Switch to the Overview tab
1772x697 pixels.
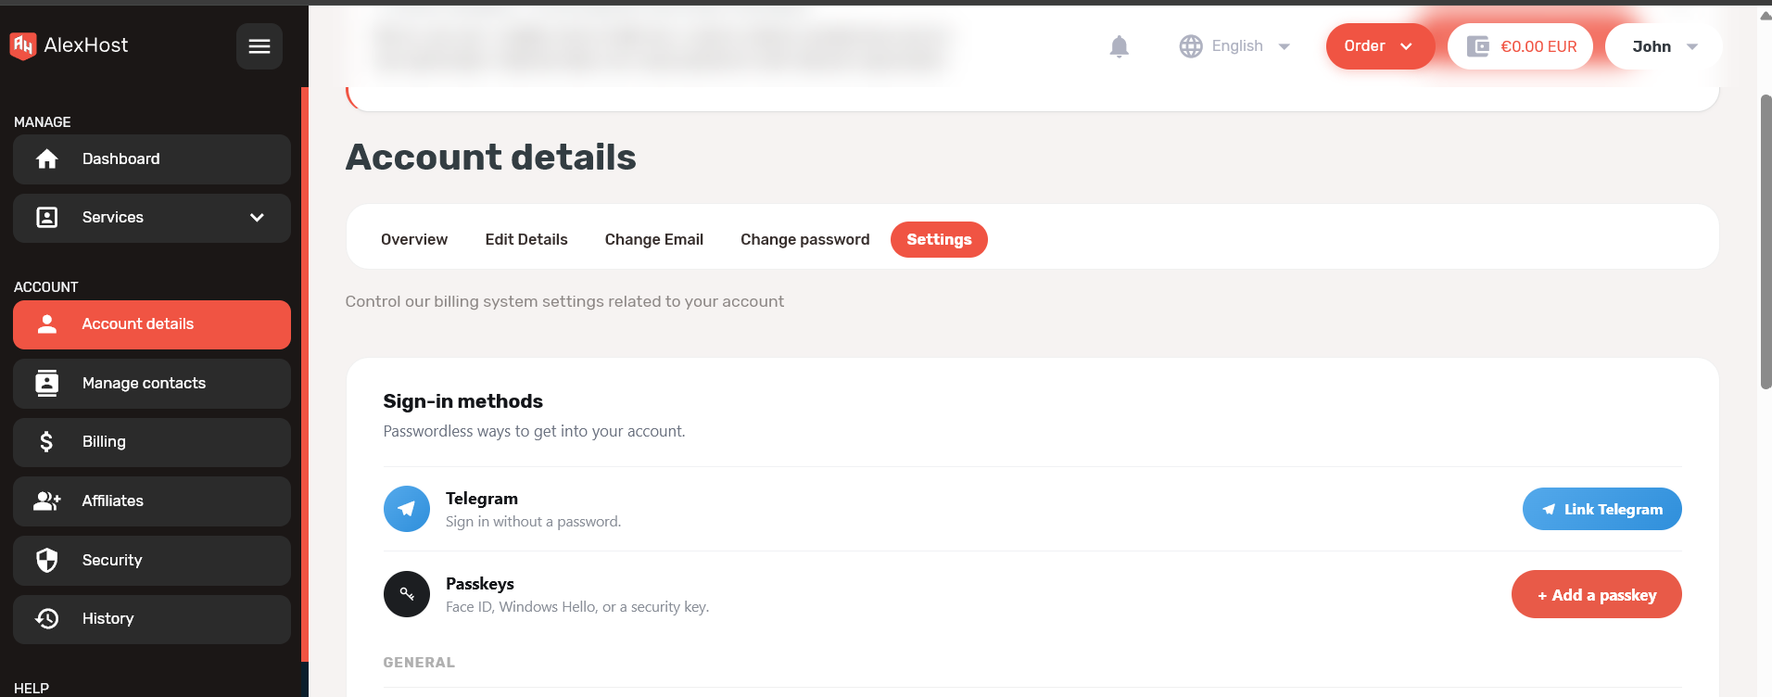pyautogui.click(x=414, y=239)
